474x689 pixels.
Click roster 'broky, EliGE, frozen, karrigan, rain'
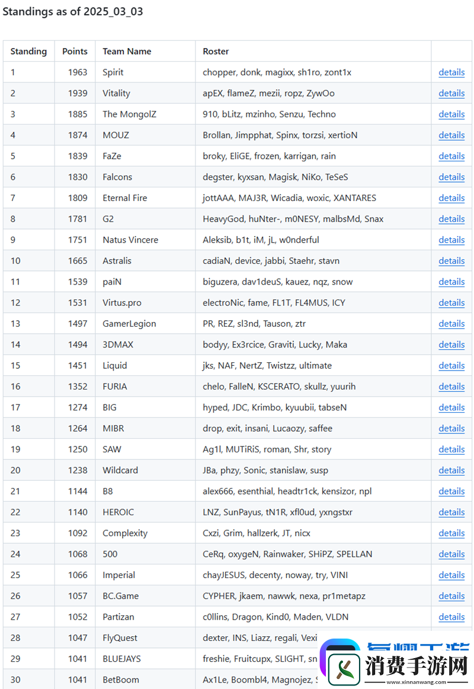pos(269,156)
